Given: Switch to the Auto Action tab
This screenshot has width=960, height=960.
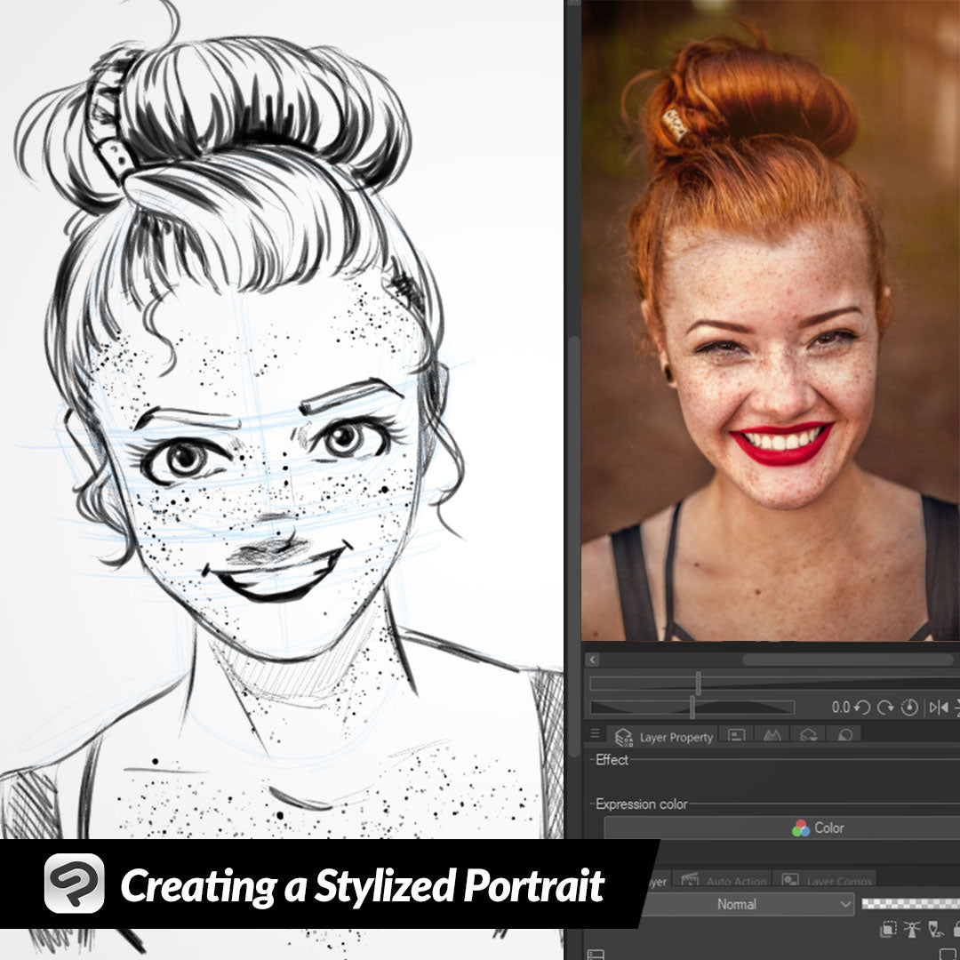Looking at the screenshot, I should click(725, 881).
